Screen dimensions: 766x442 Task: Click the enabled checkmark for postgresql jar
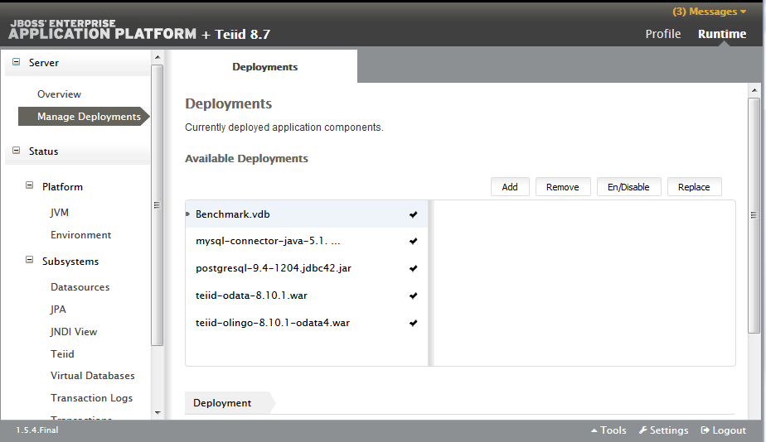click(414, 268)
